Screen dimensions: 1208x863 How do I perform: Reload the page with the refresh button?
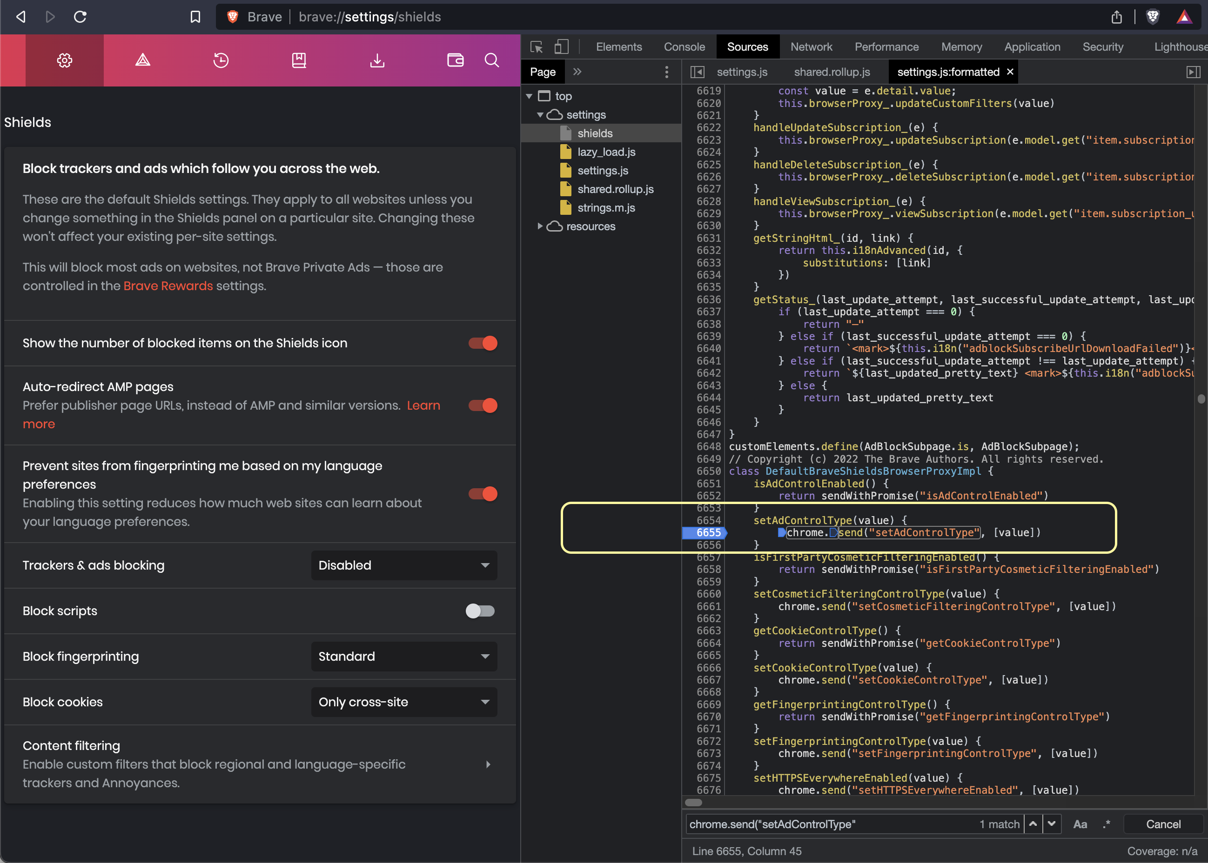[81, 17]
